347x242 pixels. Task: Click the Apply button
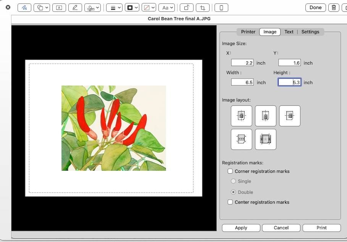click(241, 228)
